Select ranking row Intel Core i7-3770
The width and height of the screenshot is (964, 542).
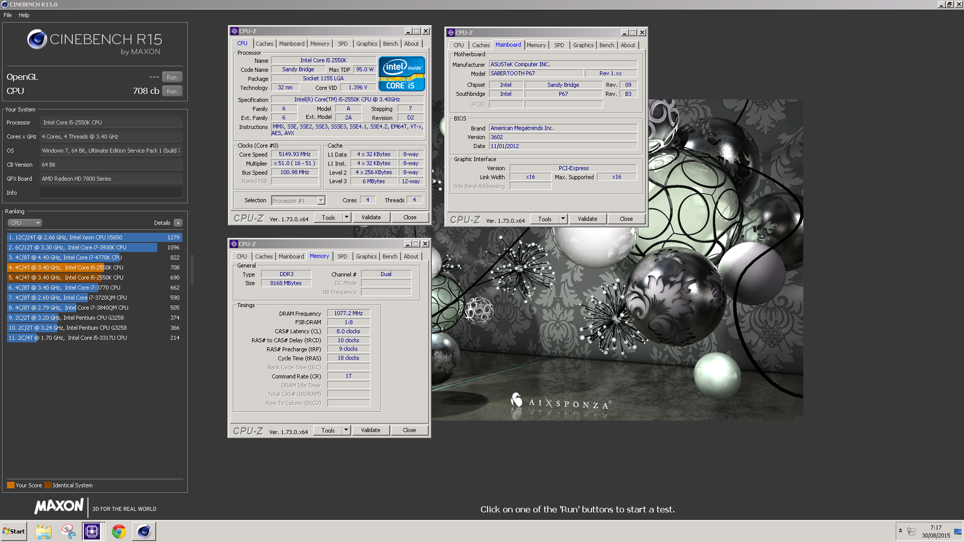(94, 288)
